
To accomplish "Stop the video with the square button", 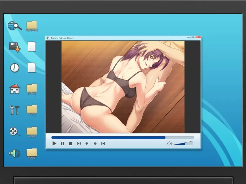I will pyautogui.click(x=71, y=143).
